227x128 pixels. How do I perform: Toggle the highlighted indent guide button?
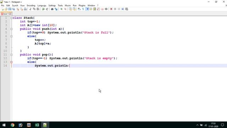click(x=87, y=9)
